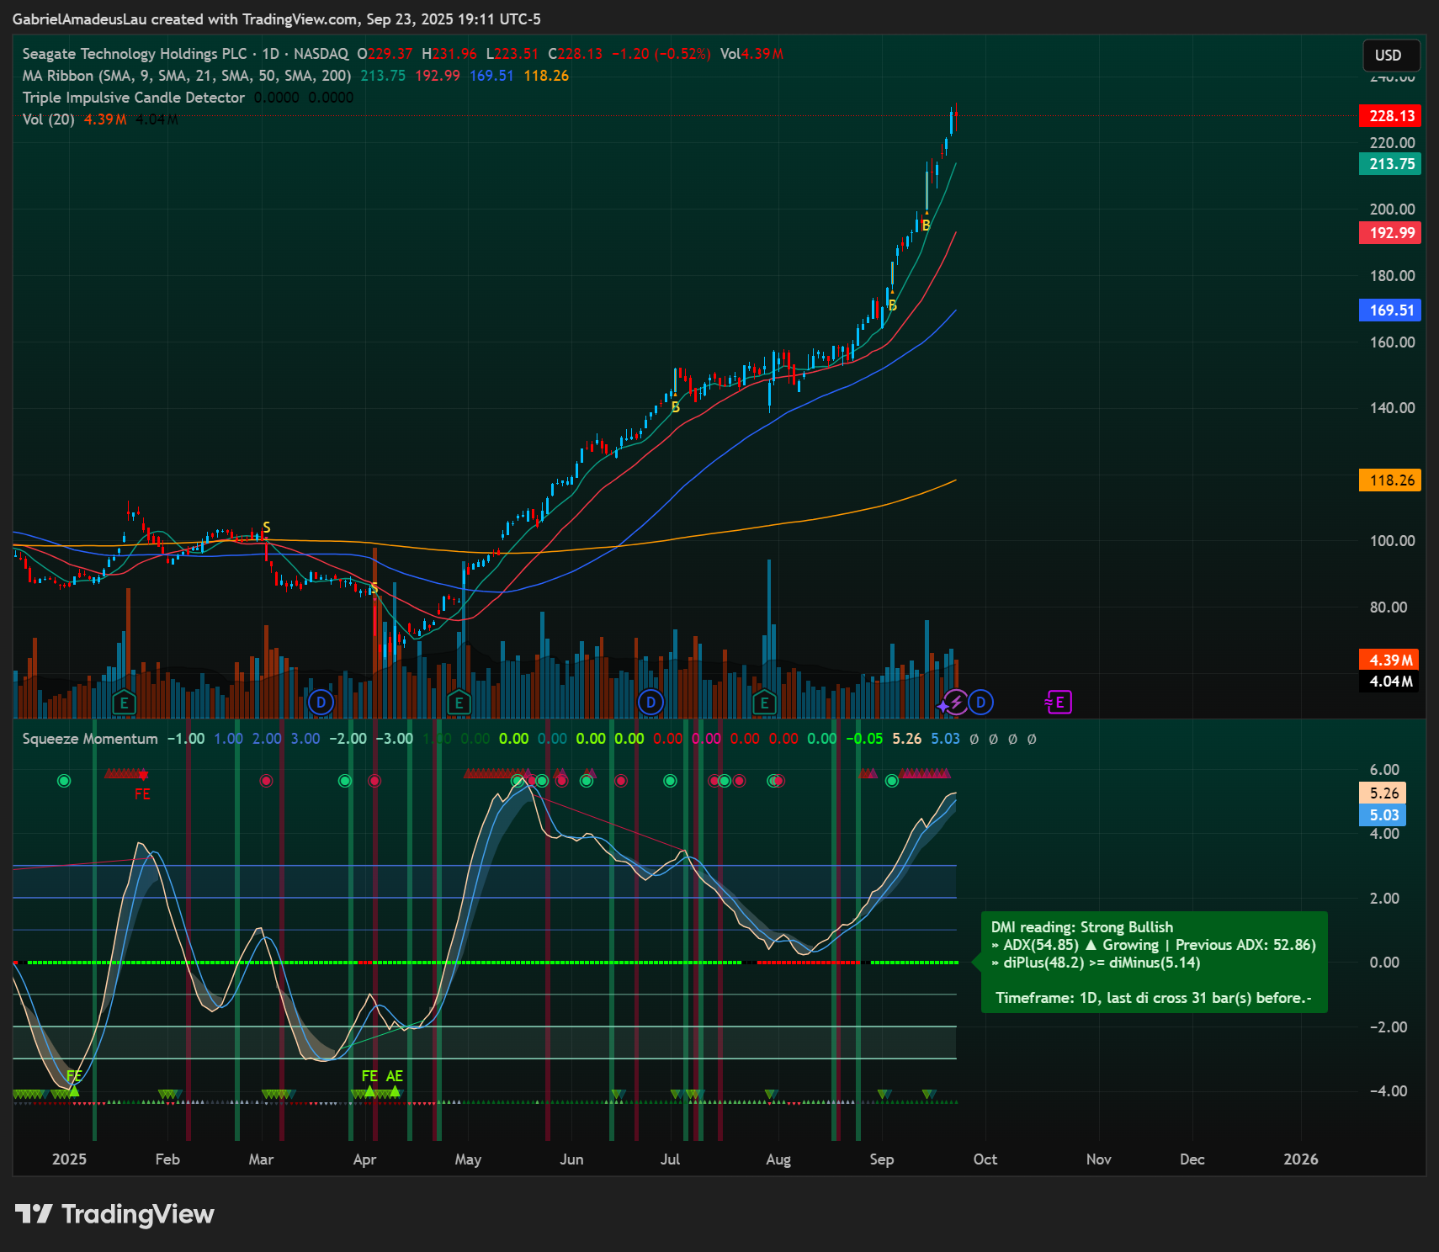This screenshot has width=1439, height=1252.
Task: Click the May label on the time axis
Action: (468, 1159)
